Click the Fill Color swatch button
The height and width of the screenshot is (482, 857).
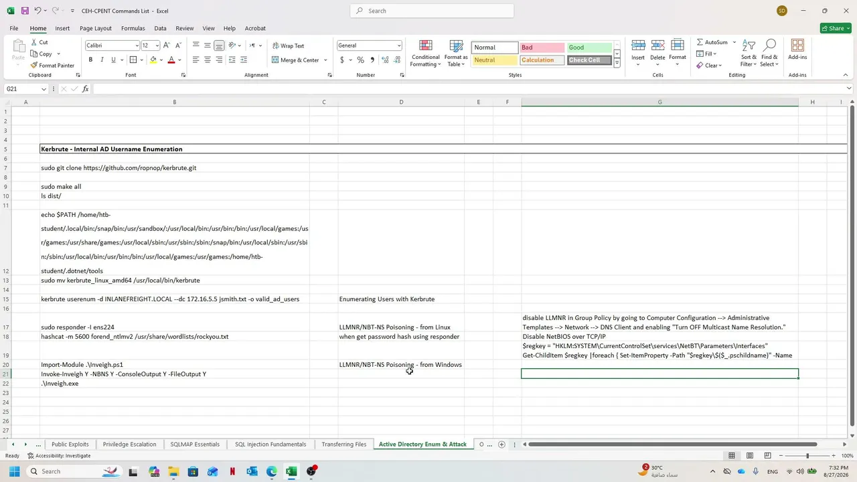pyautogui.click(x=153, y=60)
